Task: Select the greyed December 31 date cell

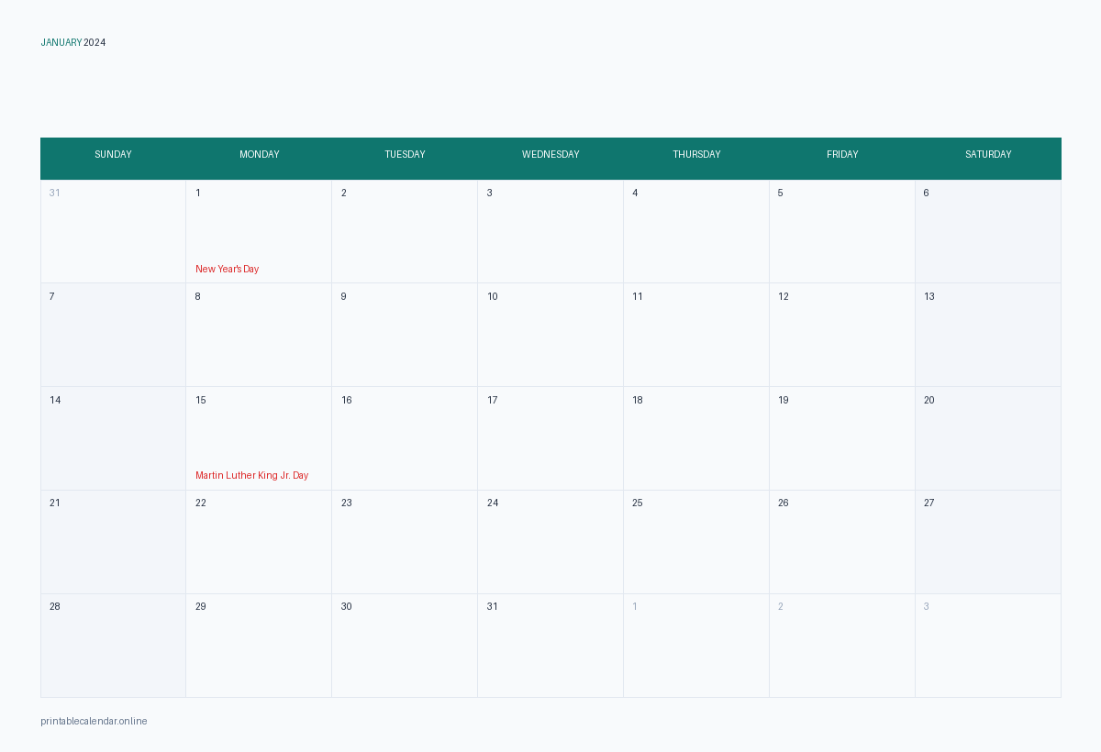Action: click(113, 231)
